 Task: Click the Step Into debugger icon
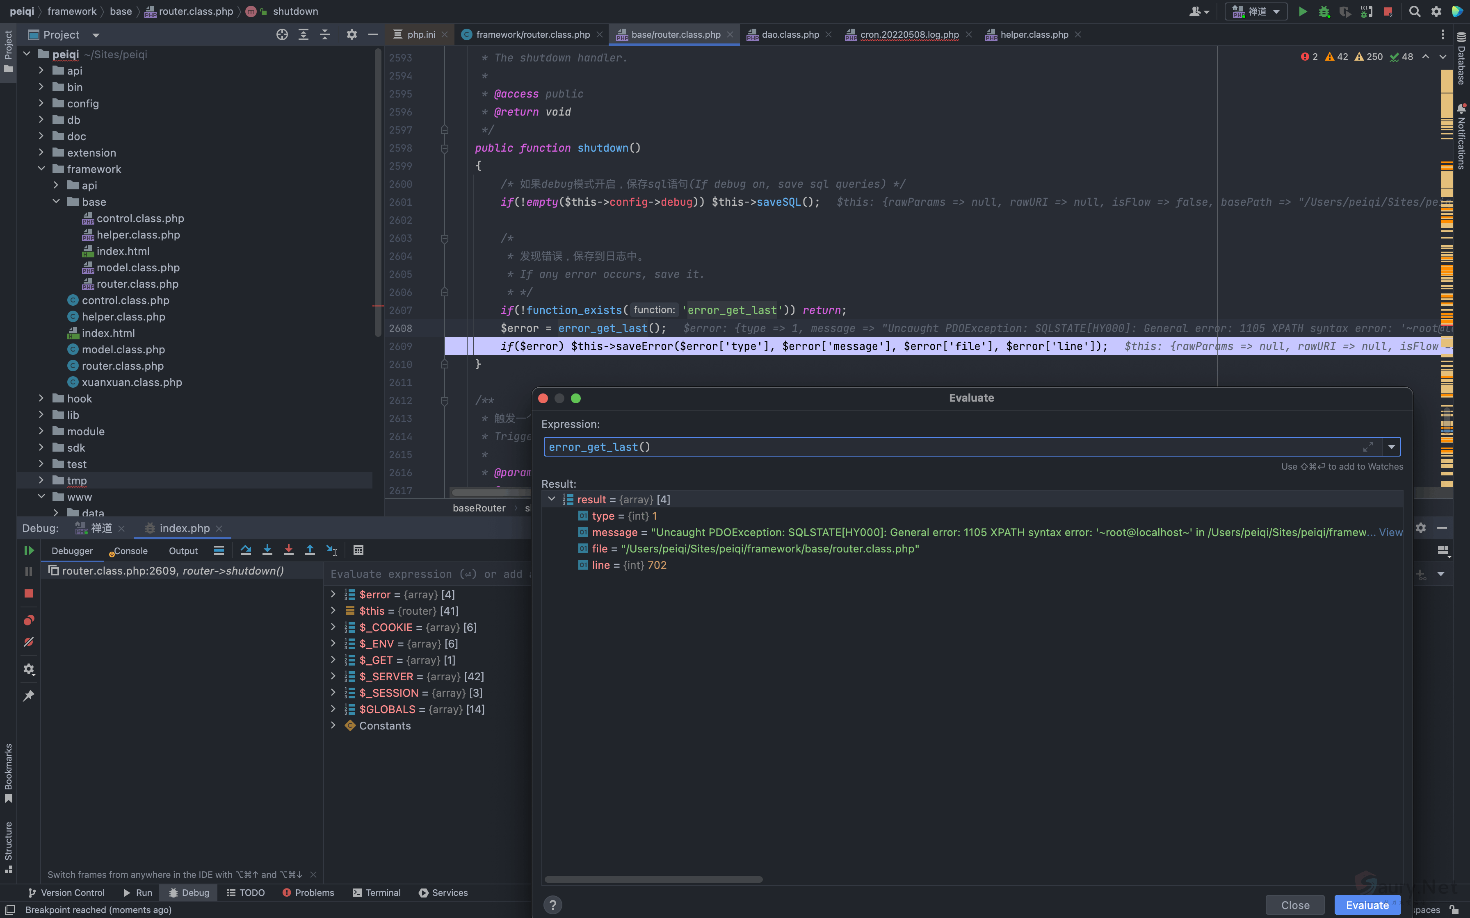[267, 550]
